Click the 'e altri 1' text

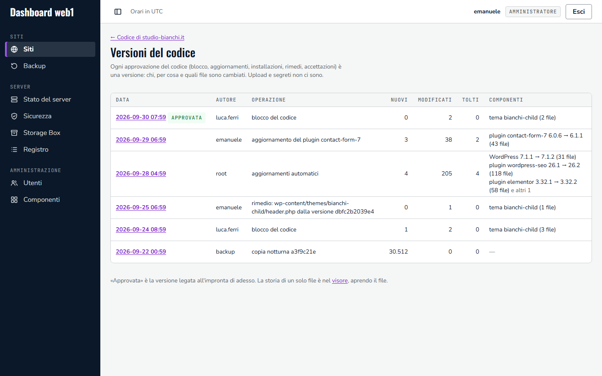521,190
